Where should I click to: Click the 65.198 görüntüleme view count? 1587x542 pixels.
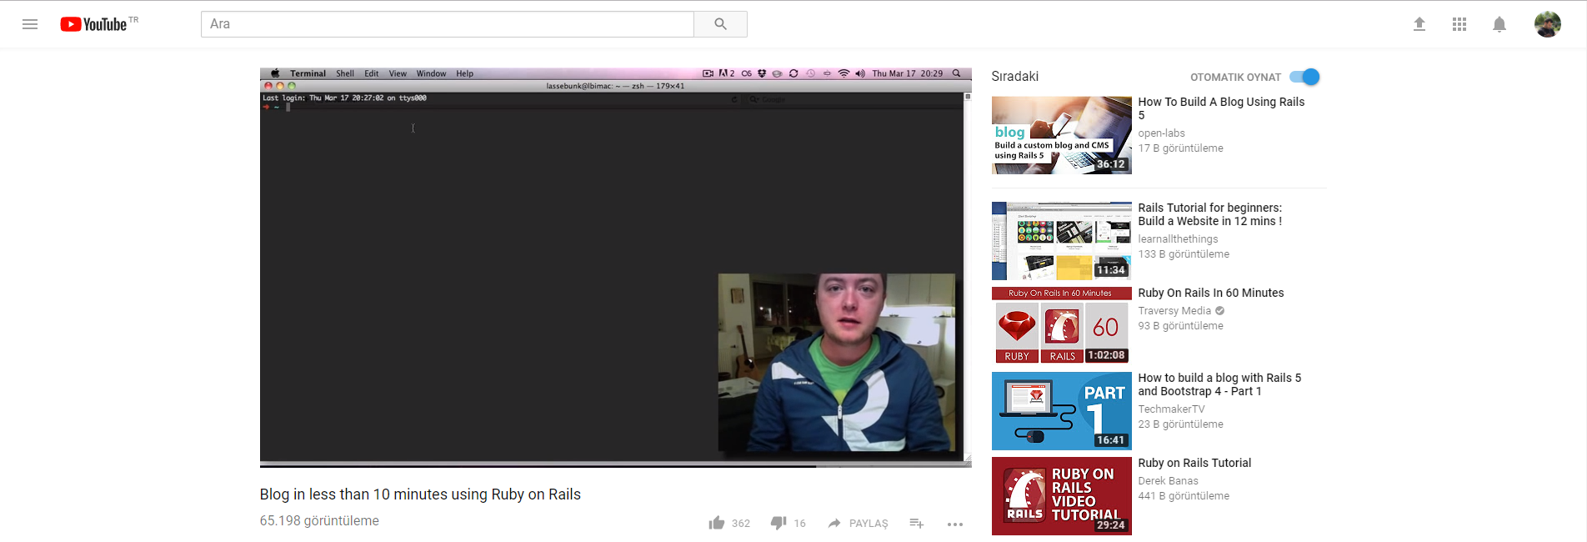point(319,521)
